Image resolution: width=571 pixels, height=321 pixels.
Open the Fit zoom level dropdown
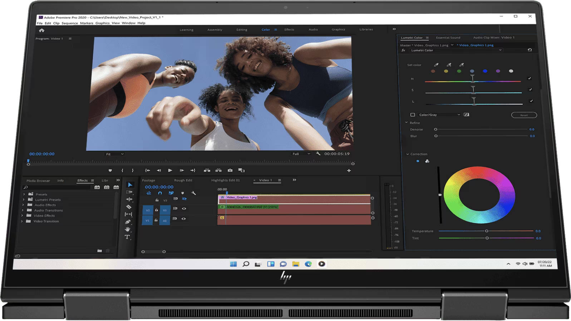click(x=114, y=154)
